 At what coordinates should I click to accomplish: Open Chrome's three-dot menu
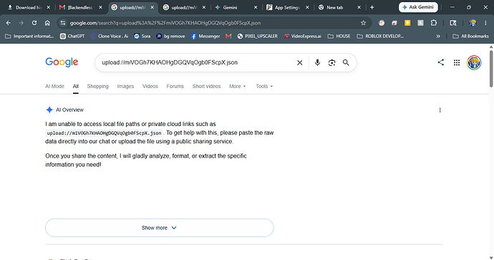click(x=485, y=23)
